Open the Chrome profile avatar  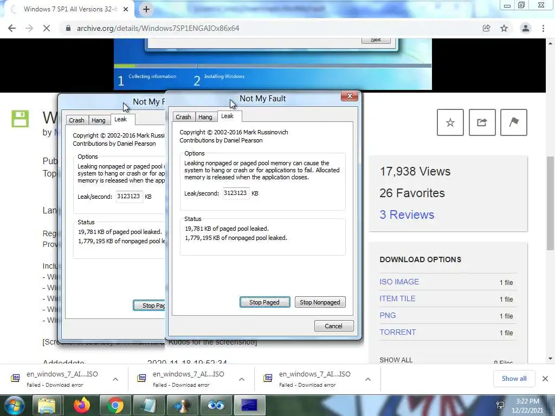(526, 28)
